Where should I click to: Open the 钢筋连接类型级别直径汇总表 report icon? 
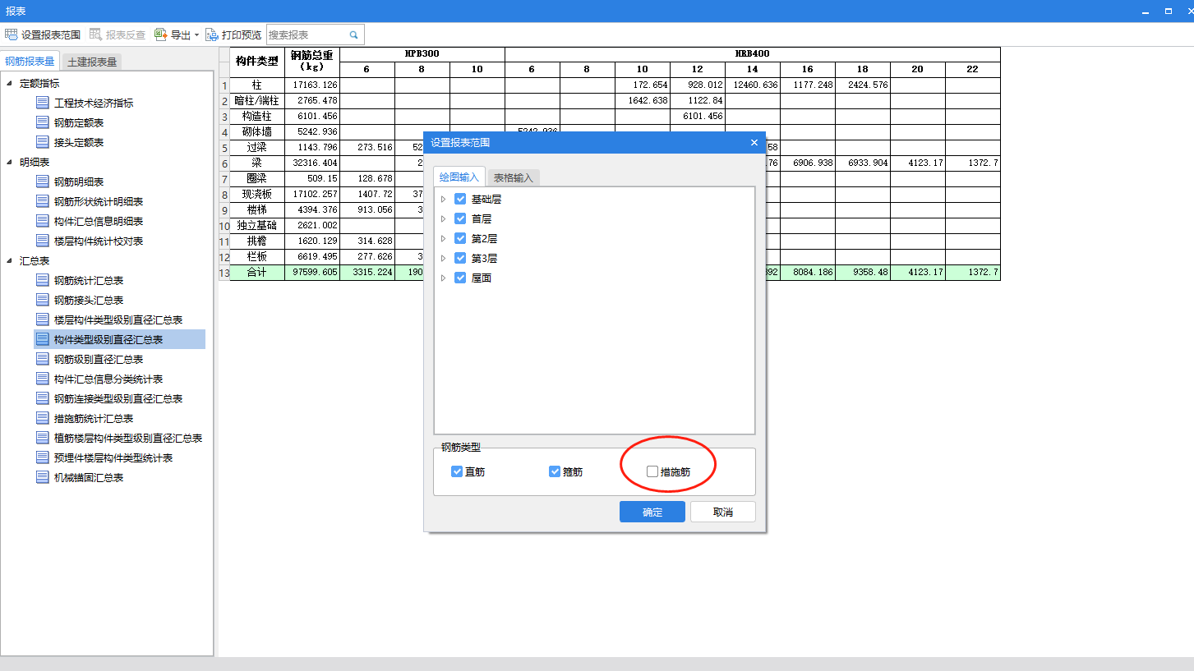coord(43,398)
